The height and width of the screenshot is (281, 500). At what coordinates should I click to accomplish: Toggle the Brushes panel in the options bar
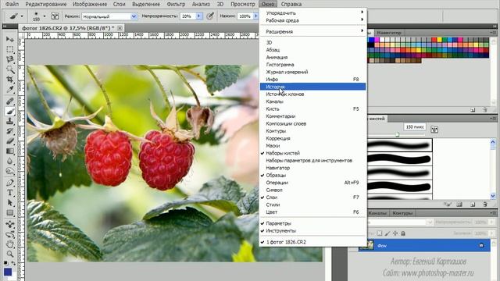(55, 16)
